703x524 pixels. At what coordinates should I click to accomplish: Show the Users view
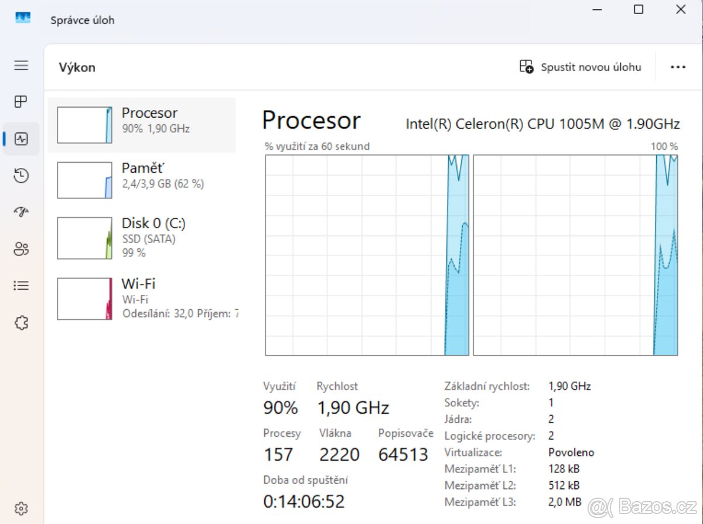pyautogui.click(x=21, y=249)
